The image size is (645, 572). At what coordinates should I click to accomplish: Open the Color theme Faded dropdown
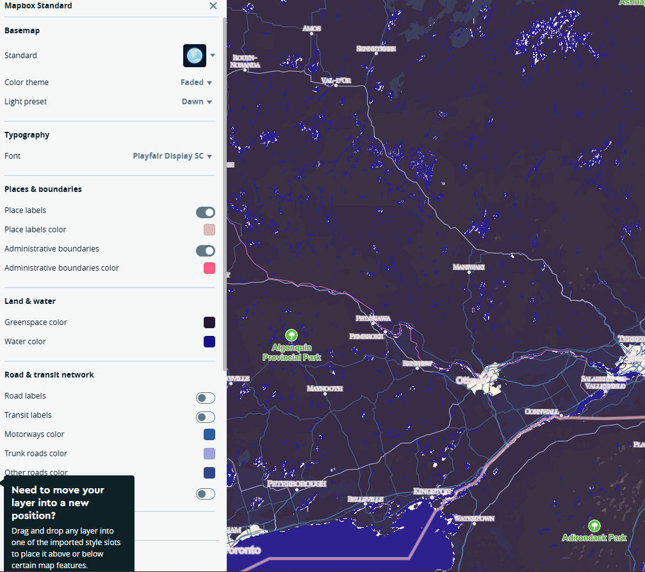click(x=196, y=83)
